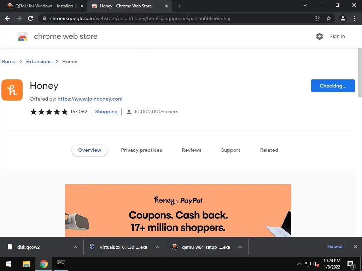Image resolution: width=362 pixels, height=271 pixels.
Task: Open the notification center icon
Action: coord(350,264)
